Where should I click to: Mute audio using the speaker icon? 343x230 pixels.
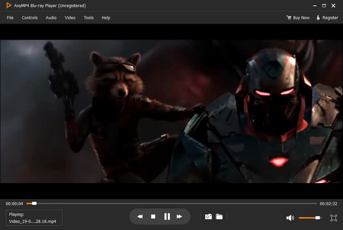(290, 217)
